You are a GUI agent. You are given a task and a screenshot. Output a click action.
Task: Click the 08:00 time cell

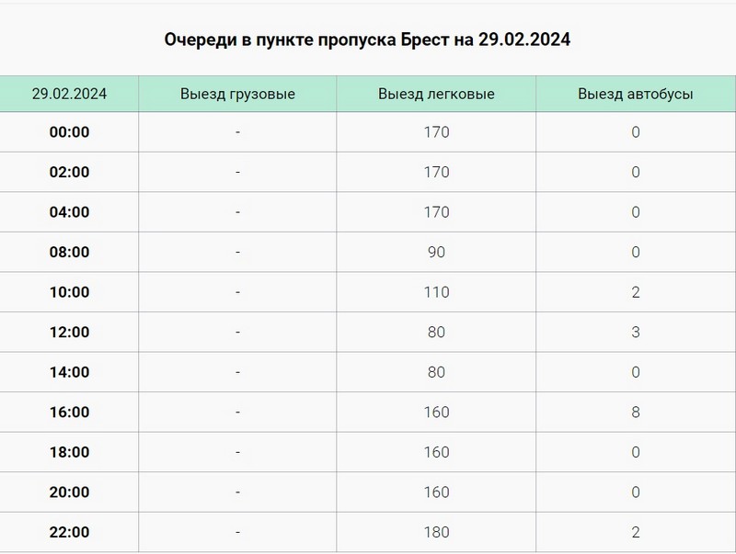tap(69, 252)
